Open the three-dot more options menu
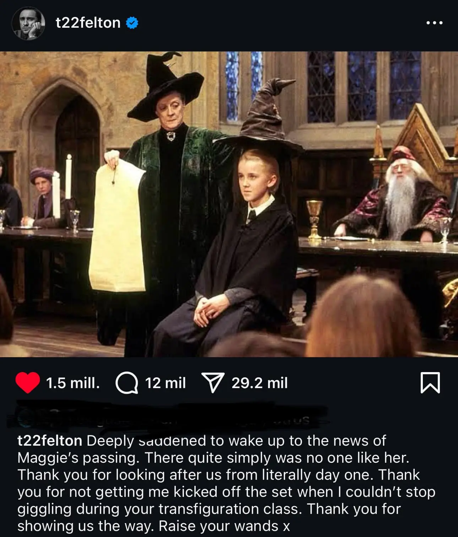This screenshot has width=458, height=537. 435,23
